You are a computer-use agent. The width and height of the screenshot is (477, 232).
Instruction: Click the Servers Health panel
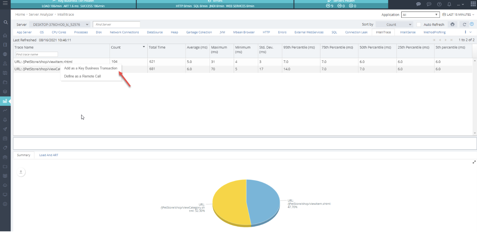341,4
